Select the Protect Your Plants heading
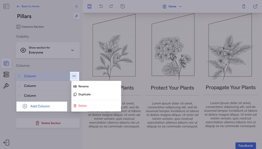Viewport: 262px width, 149px height. [x=172, y=88]
